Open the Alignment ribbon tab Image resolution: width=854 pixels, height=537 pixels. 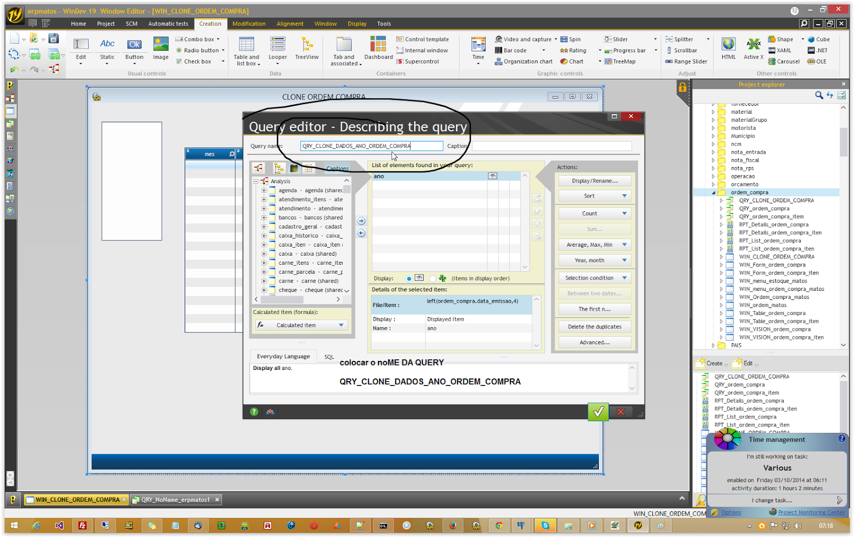click(290, 23)
